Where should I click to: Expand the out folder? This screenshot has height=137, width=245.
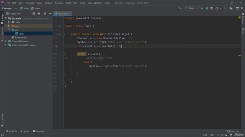9,26
